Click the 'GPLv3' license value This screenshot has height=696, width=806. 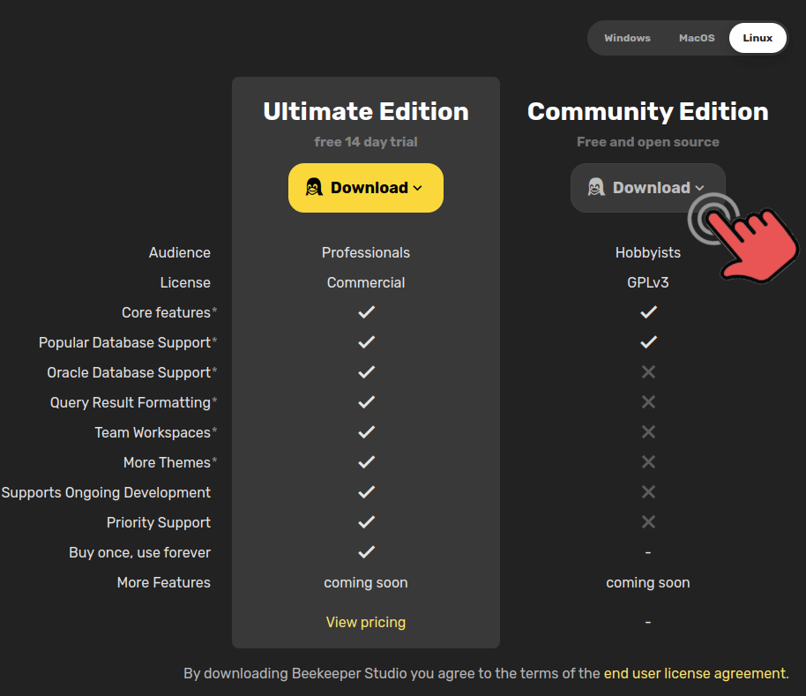(x=647, y=282)
